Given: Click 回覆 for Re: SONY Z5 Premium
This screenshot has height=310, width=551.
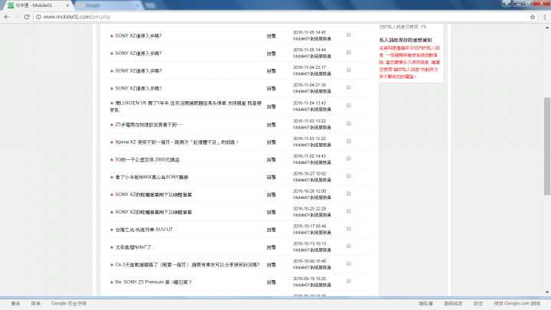Looking at the screenshot, I should click(271, 282).
